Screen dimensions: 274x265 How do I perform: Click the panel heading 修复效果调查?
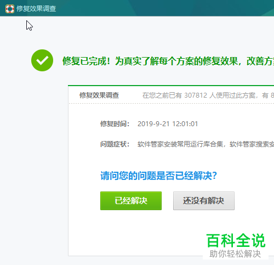99,95
